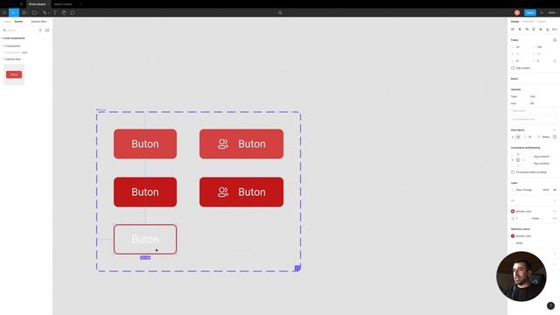This screenshot has width=560, height=315.
Task: Click the align top icon
Action: click(x=534, y=29)
